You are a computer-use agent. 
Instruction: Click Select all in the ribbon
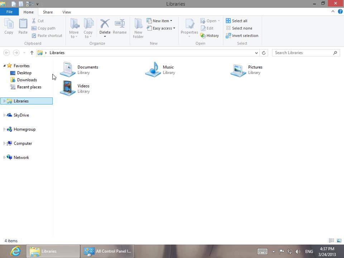(x=236, y=21)
